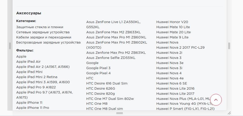The image size is (243, 116).
Task: Select Huawei Nova Lite 2016
Action: (176, 89)
